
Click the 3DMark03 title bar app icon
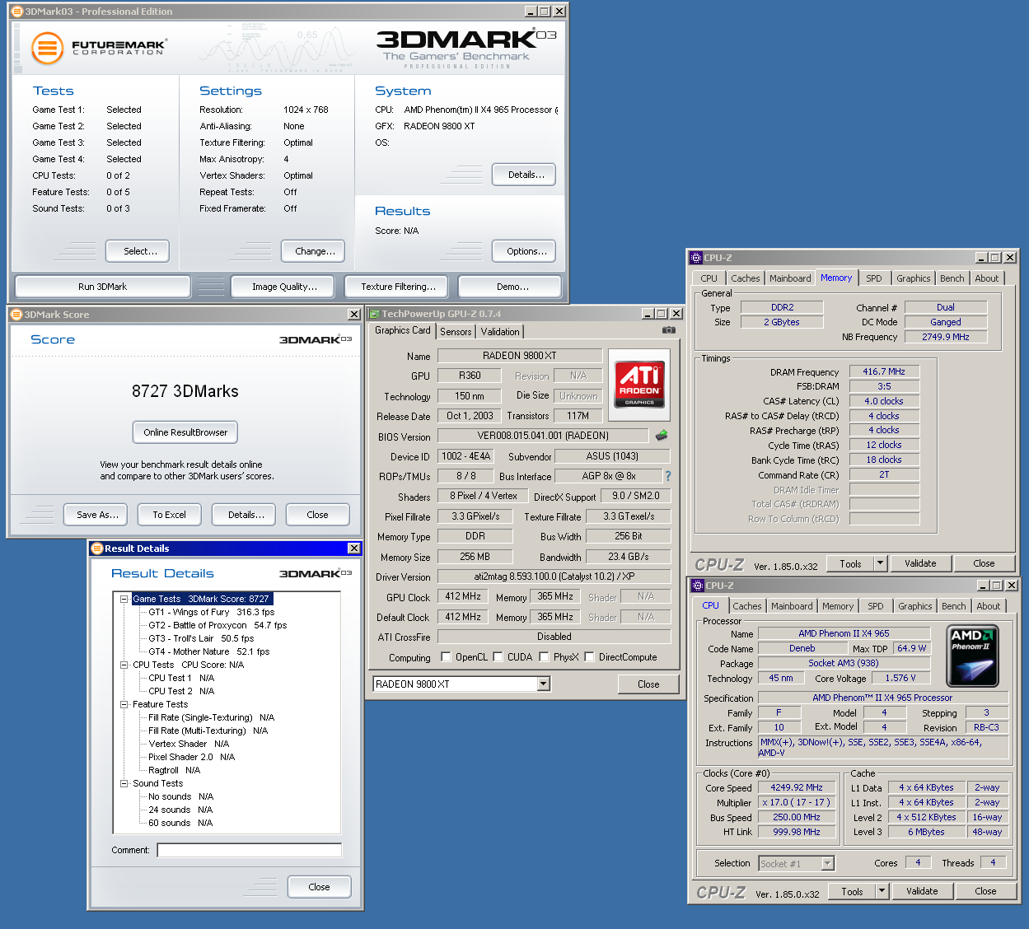point(16,12)
